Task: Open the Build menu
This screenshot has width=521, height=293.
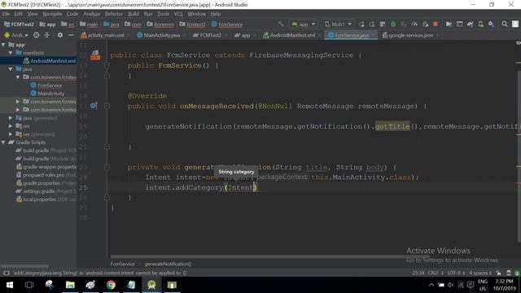Action: (134, 14)
